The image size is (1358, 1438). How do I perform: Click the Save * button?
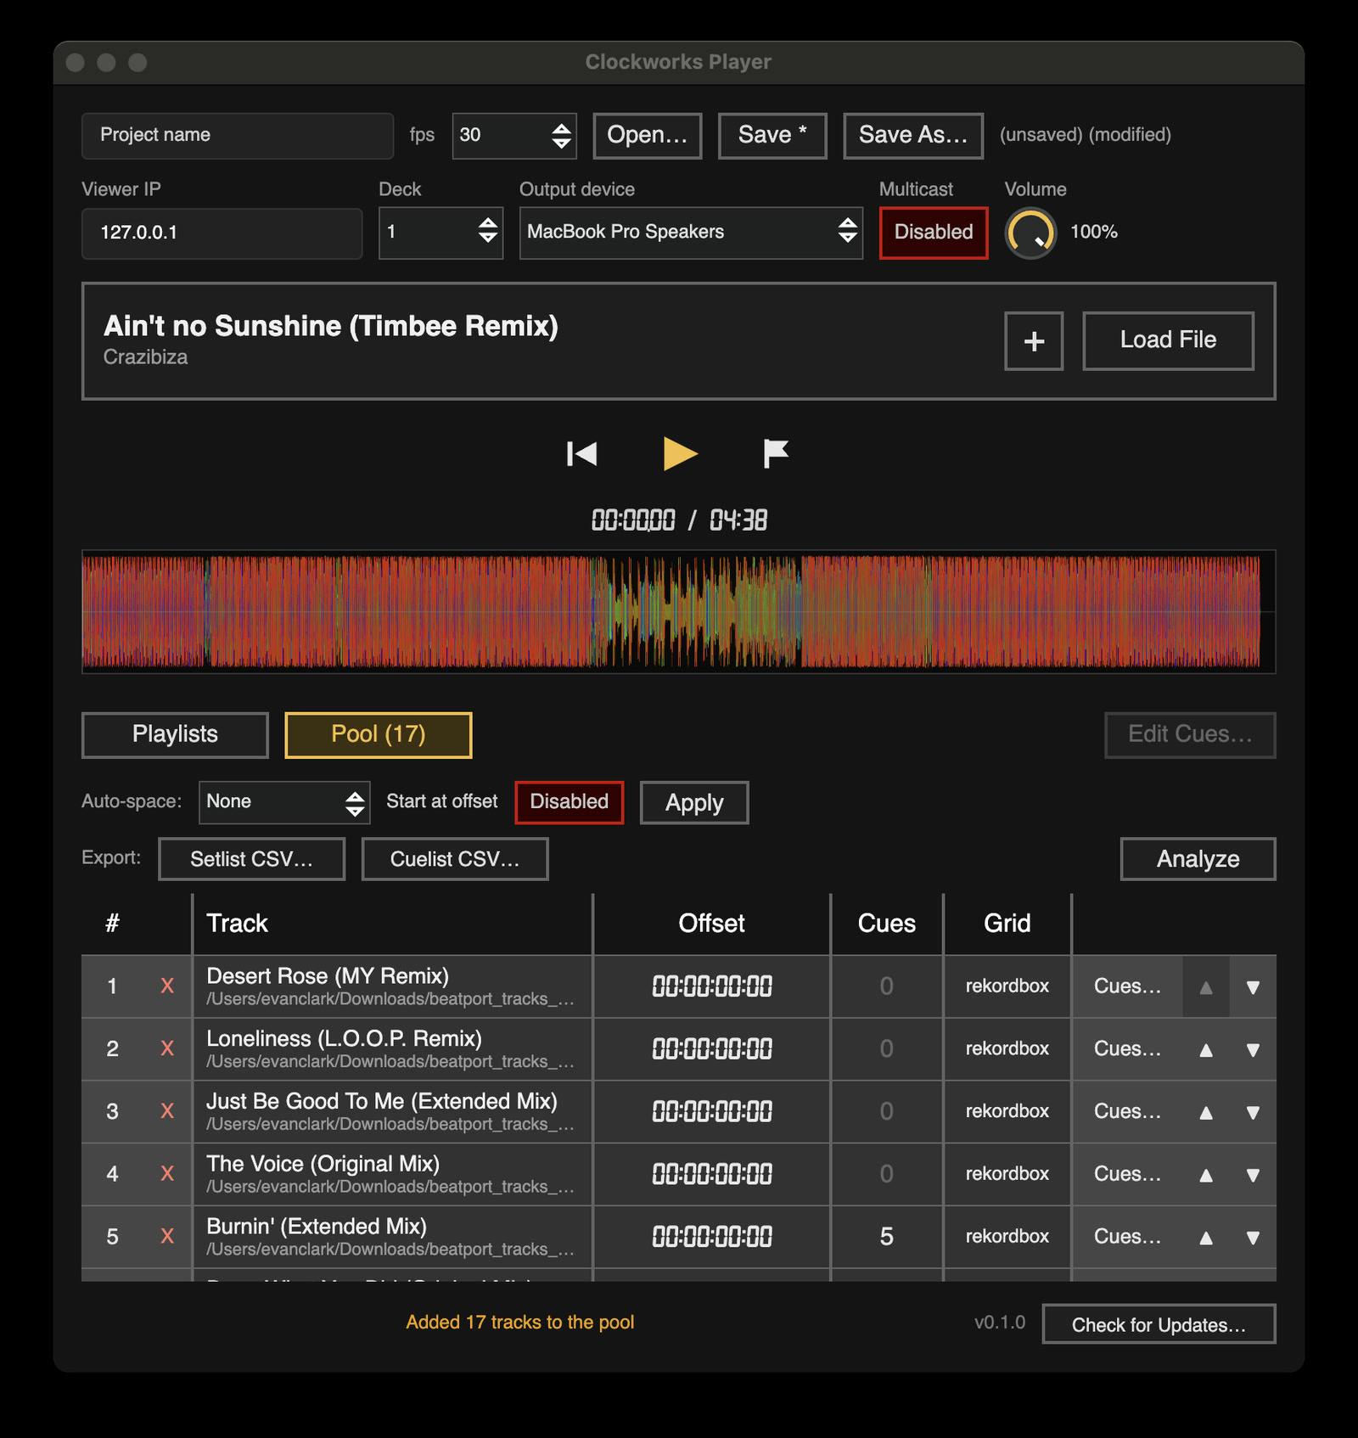(772, 136)
